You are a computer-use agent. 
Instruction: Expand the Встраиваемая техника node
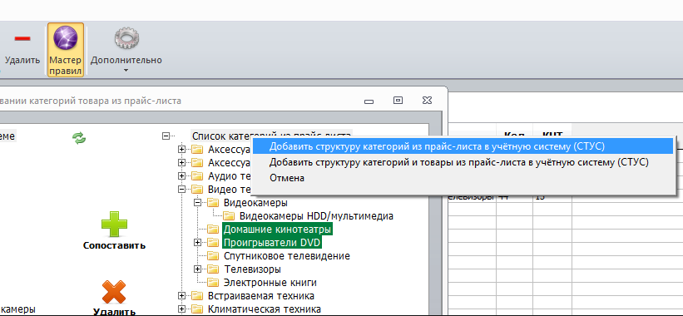click(x=181, y=296)
